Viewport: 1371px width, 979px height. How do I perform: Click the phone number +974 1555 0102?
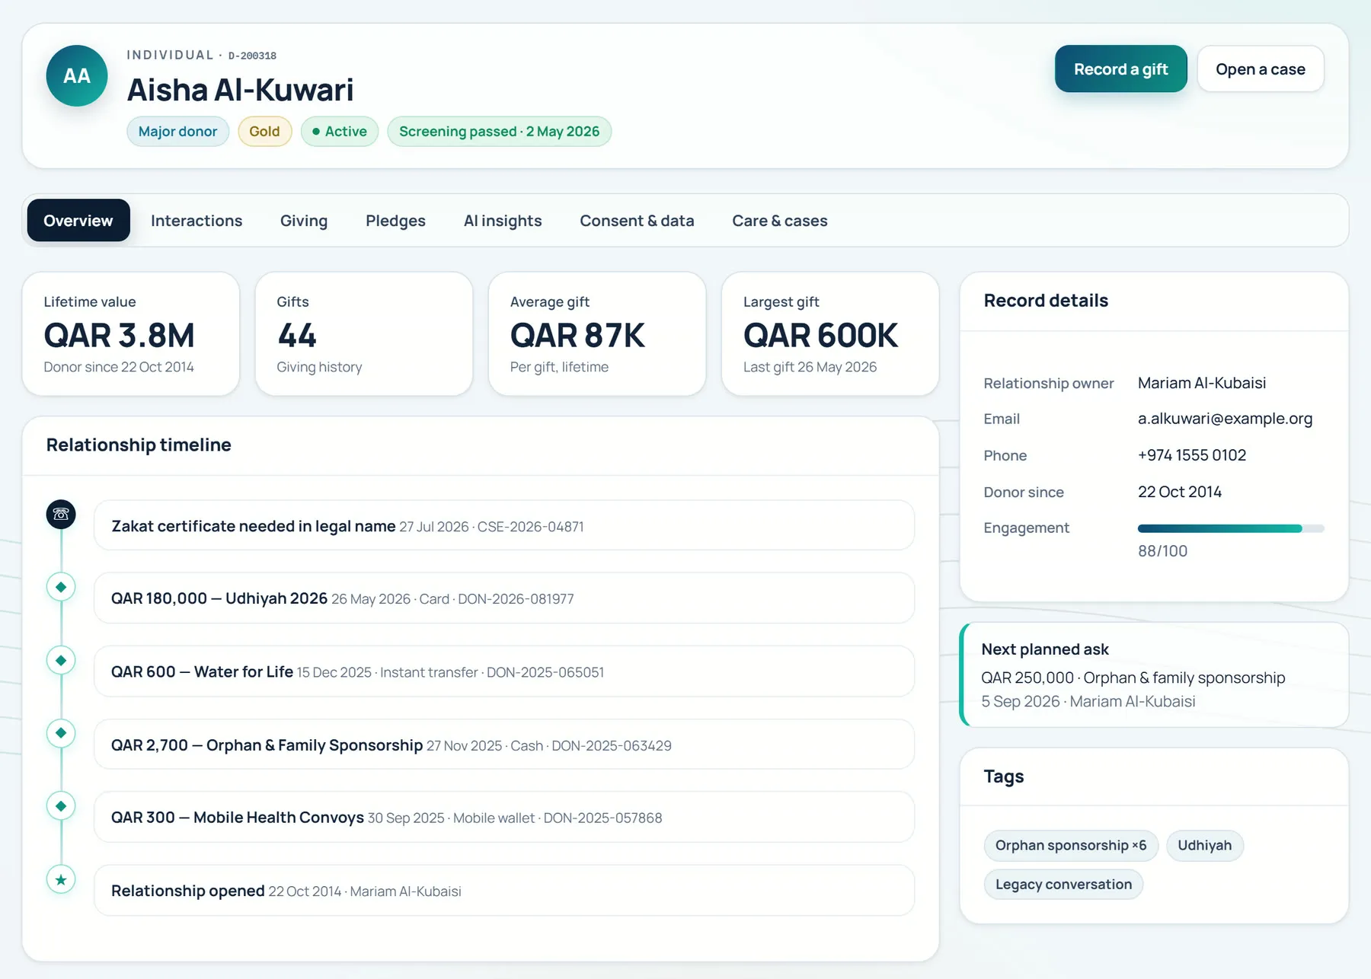click(1192, 455)
